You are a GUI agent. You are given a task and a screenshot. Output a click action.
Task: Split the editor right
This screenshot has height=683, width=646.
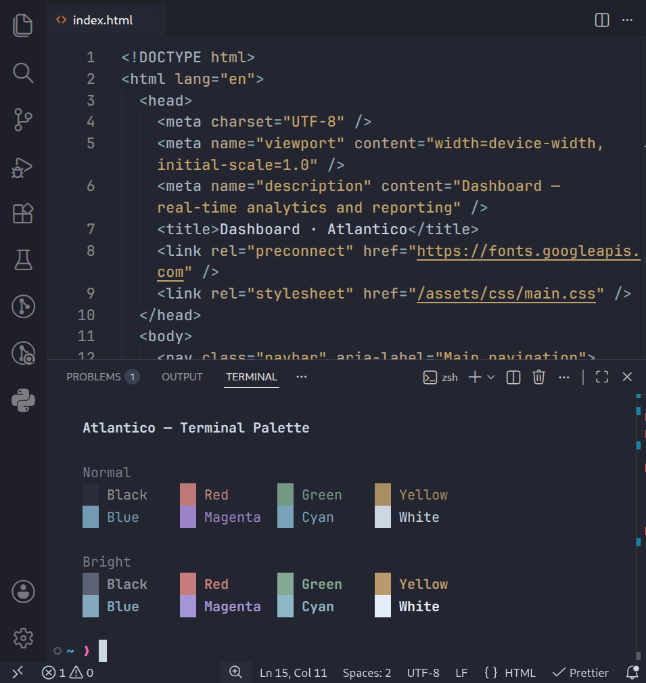coord(602,20)
